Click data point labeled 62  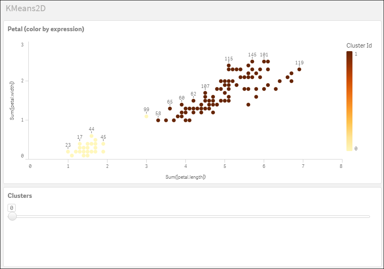pyautogui.click(x=194, y=100)
